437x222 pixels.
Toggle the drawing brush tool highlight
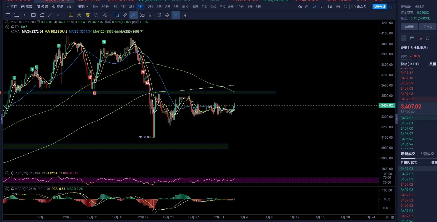click(134, 15)
